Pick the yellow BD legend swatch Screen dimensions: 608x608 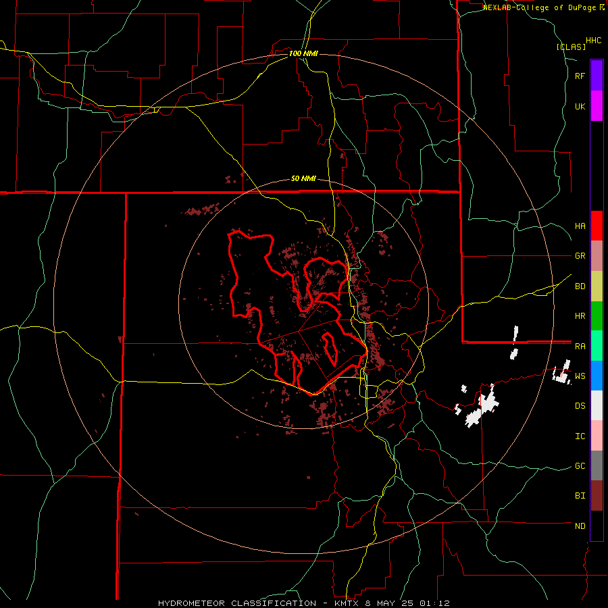[597, 286]
